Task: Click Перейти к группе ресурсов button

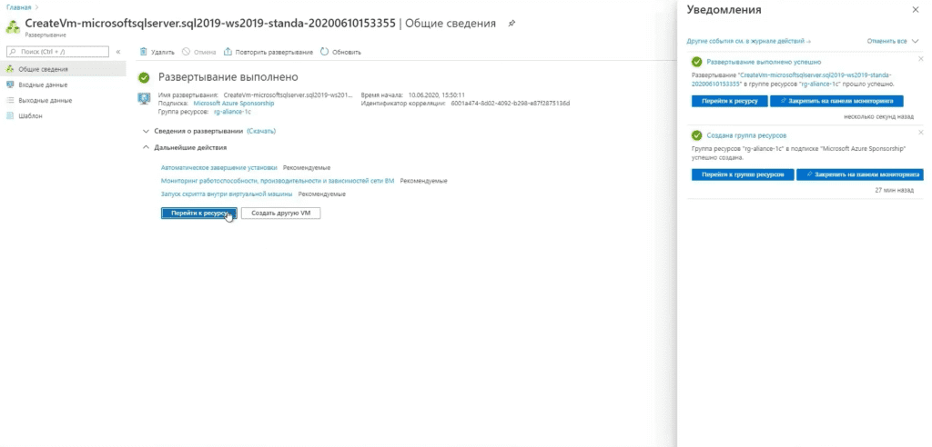Action: point(743,174)
